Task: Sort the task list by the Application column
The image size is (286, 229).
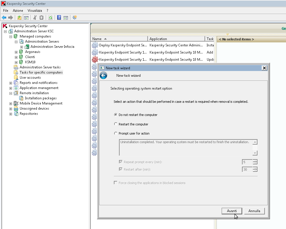Action: click(176, 39)
